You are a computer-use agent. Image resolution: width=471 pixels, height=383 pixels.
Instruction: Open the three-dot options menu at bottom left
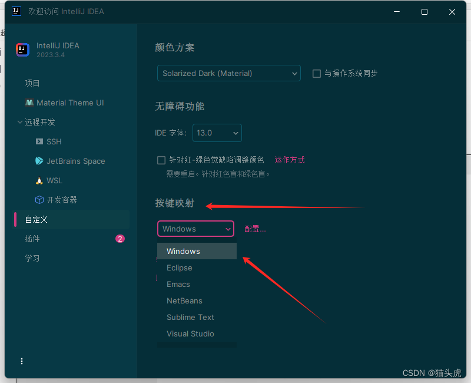coord(22,361)
